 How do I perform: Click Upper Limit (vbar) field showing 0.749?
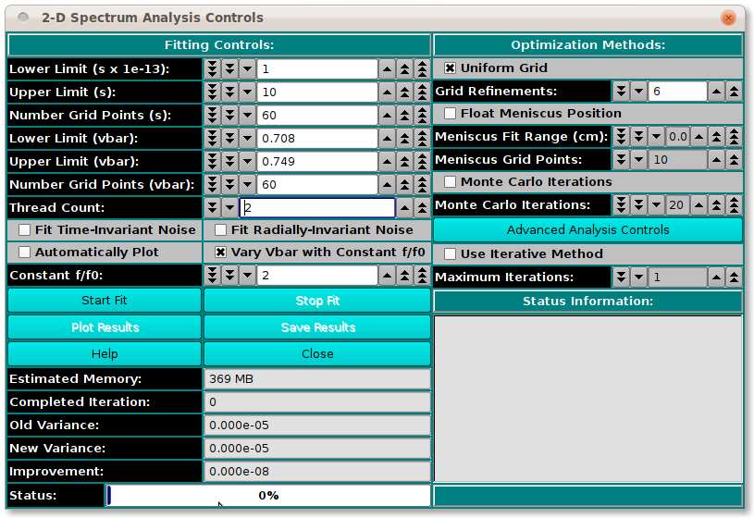click(x=317, y=162)
